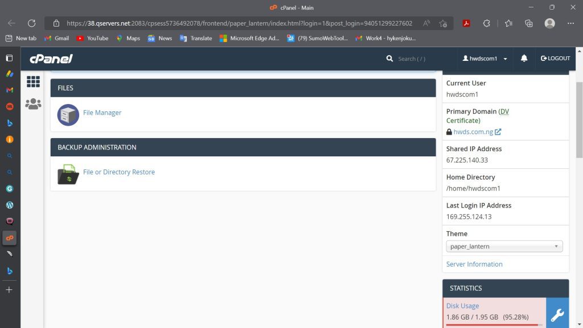583x328 pixels.
Task: Open the Translate bookmark
Action: tap(196, 38)
